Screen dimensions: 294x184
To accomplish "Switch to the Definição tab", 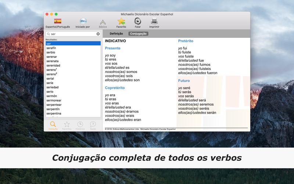I will click(x=116, y=33).
